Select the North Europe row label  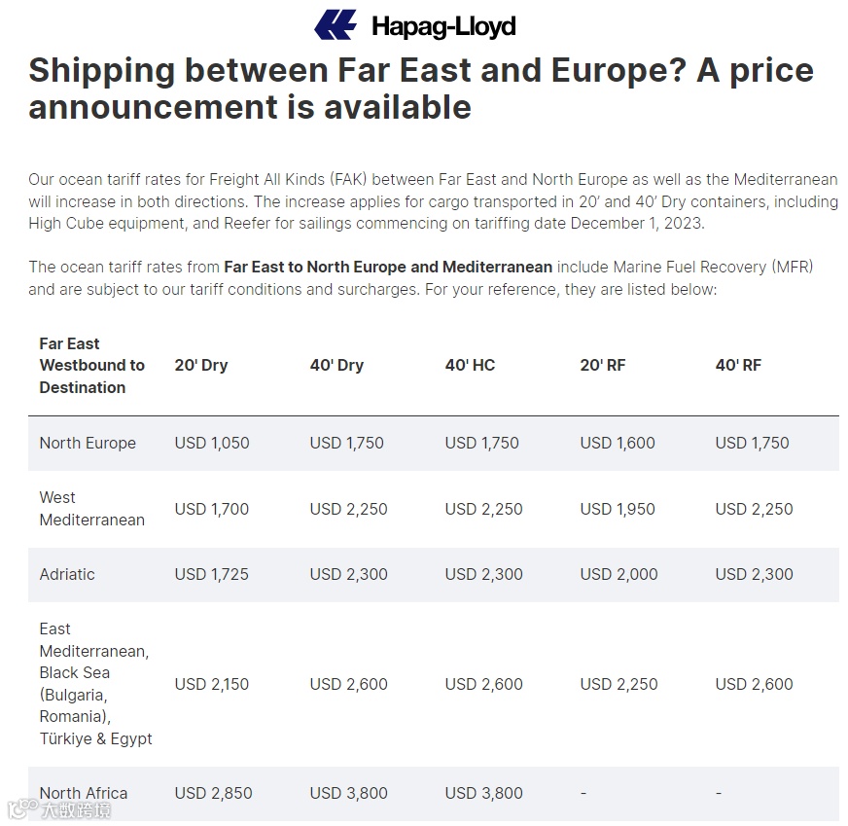pos(88,443)
